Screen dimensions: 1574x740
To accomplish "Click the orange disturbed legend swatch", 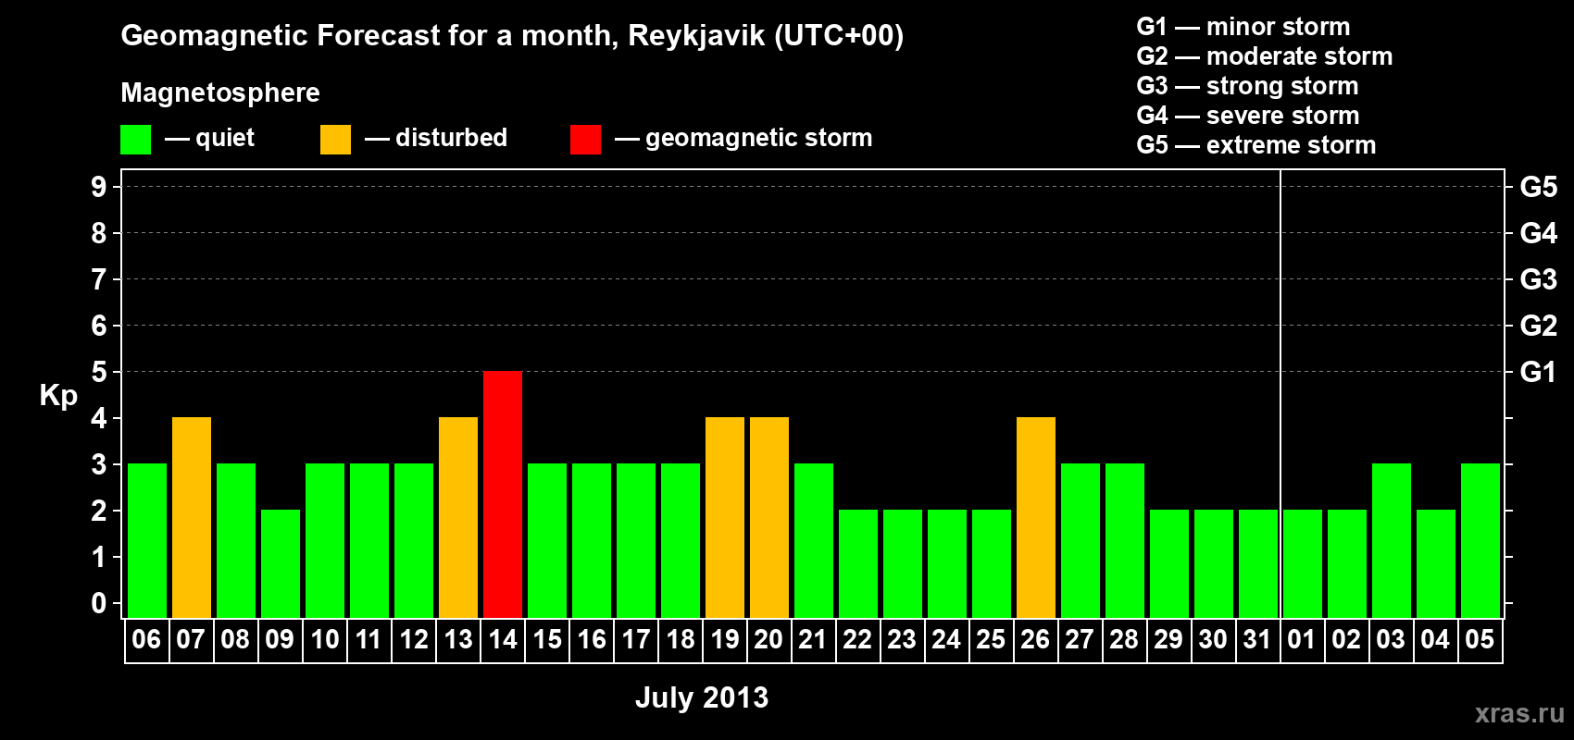I will pyautogui.click(x=335, y=140).
